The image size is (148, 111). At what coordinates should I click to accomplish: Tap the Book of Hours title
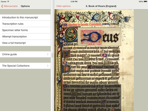tap(101, 6)
